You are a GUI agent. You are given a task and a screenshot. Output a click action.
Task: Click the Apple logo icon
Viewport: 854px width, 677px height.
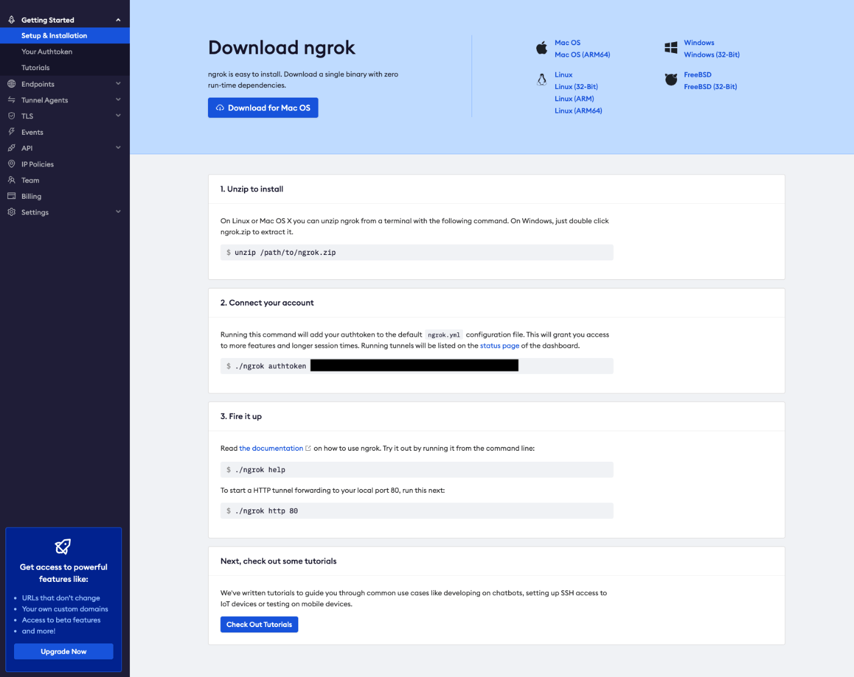pyautogui.click(x=542, y=48)
